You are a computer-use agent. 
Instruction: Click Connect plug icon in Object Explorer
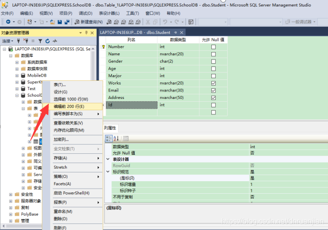tap(19, 41)
